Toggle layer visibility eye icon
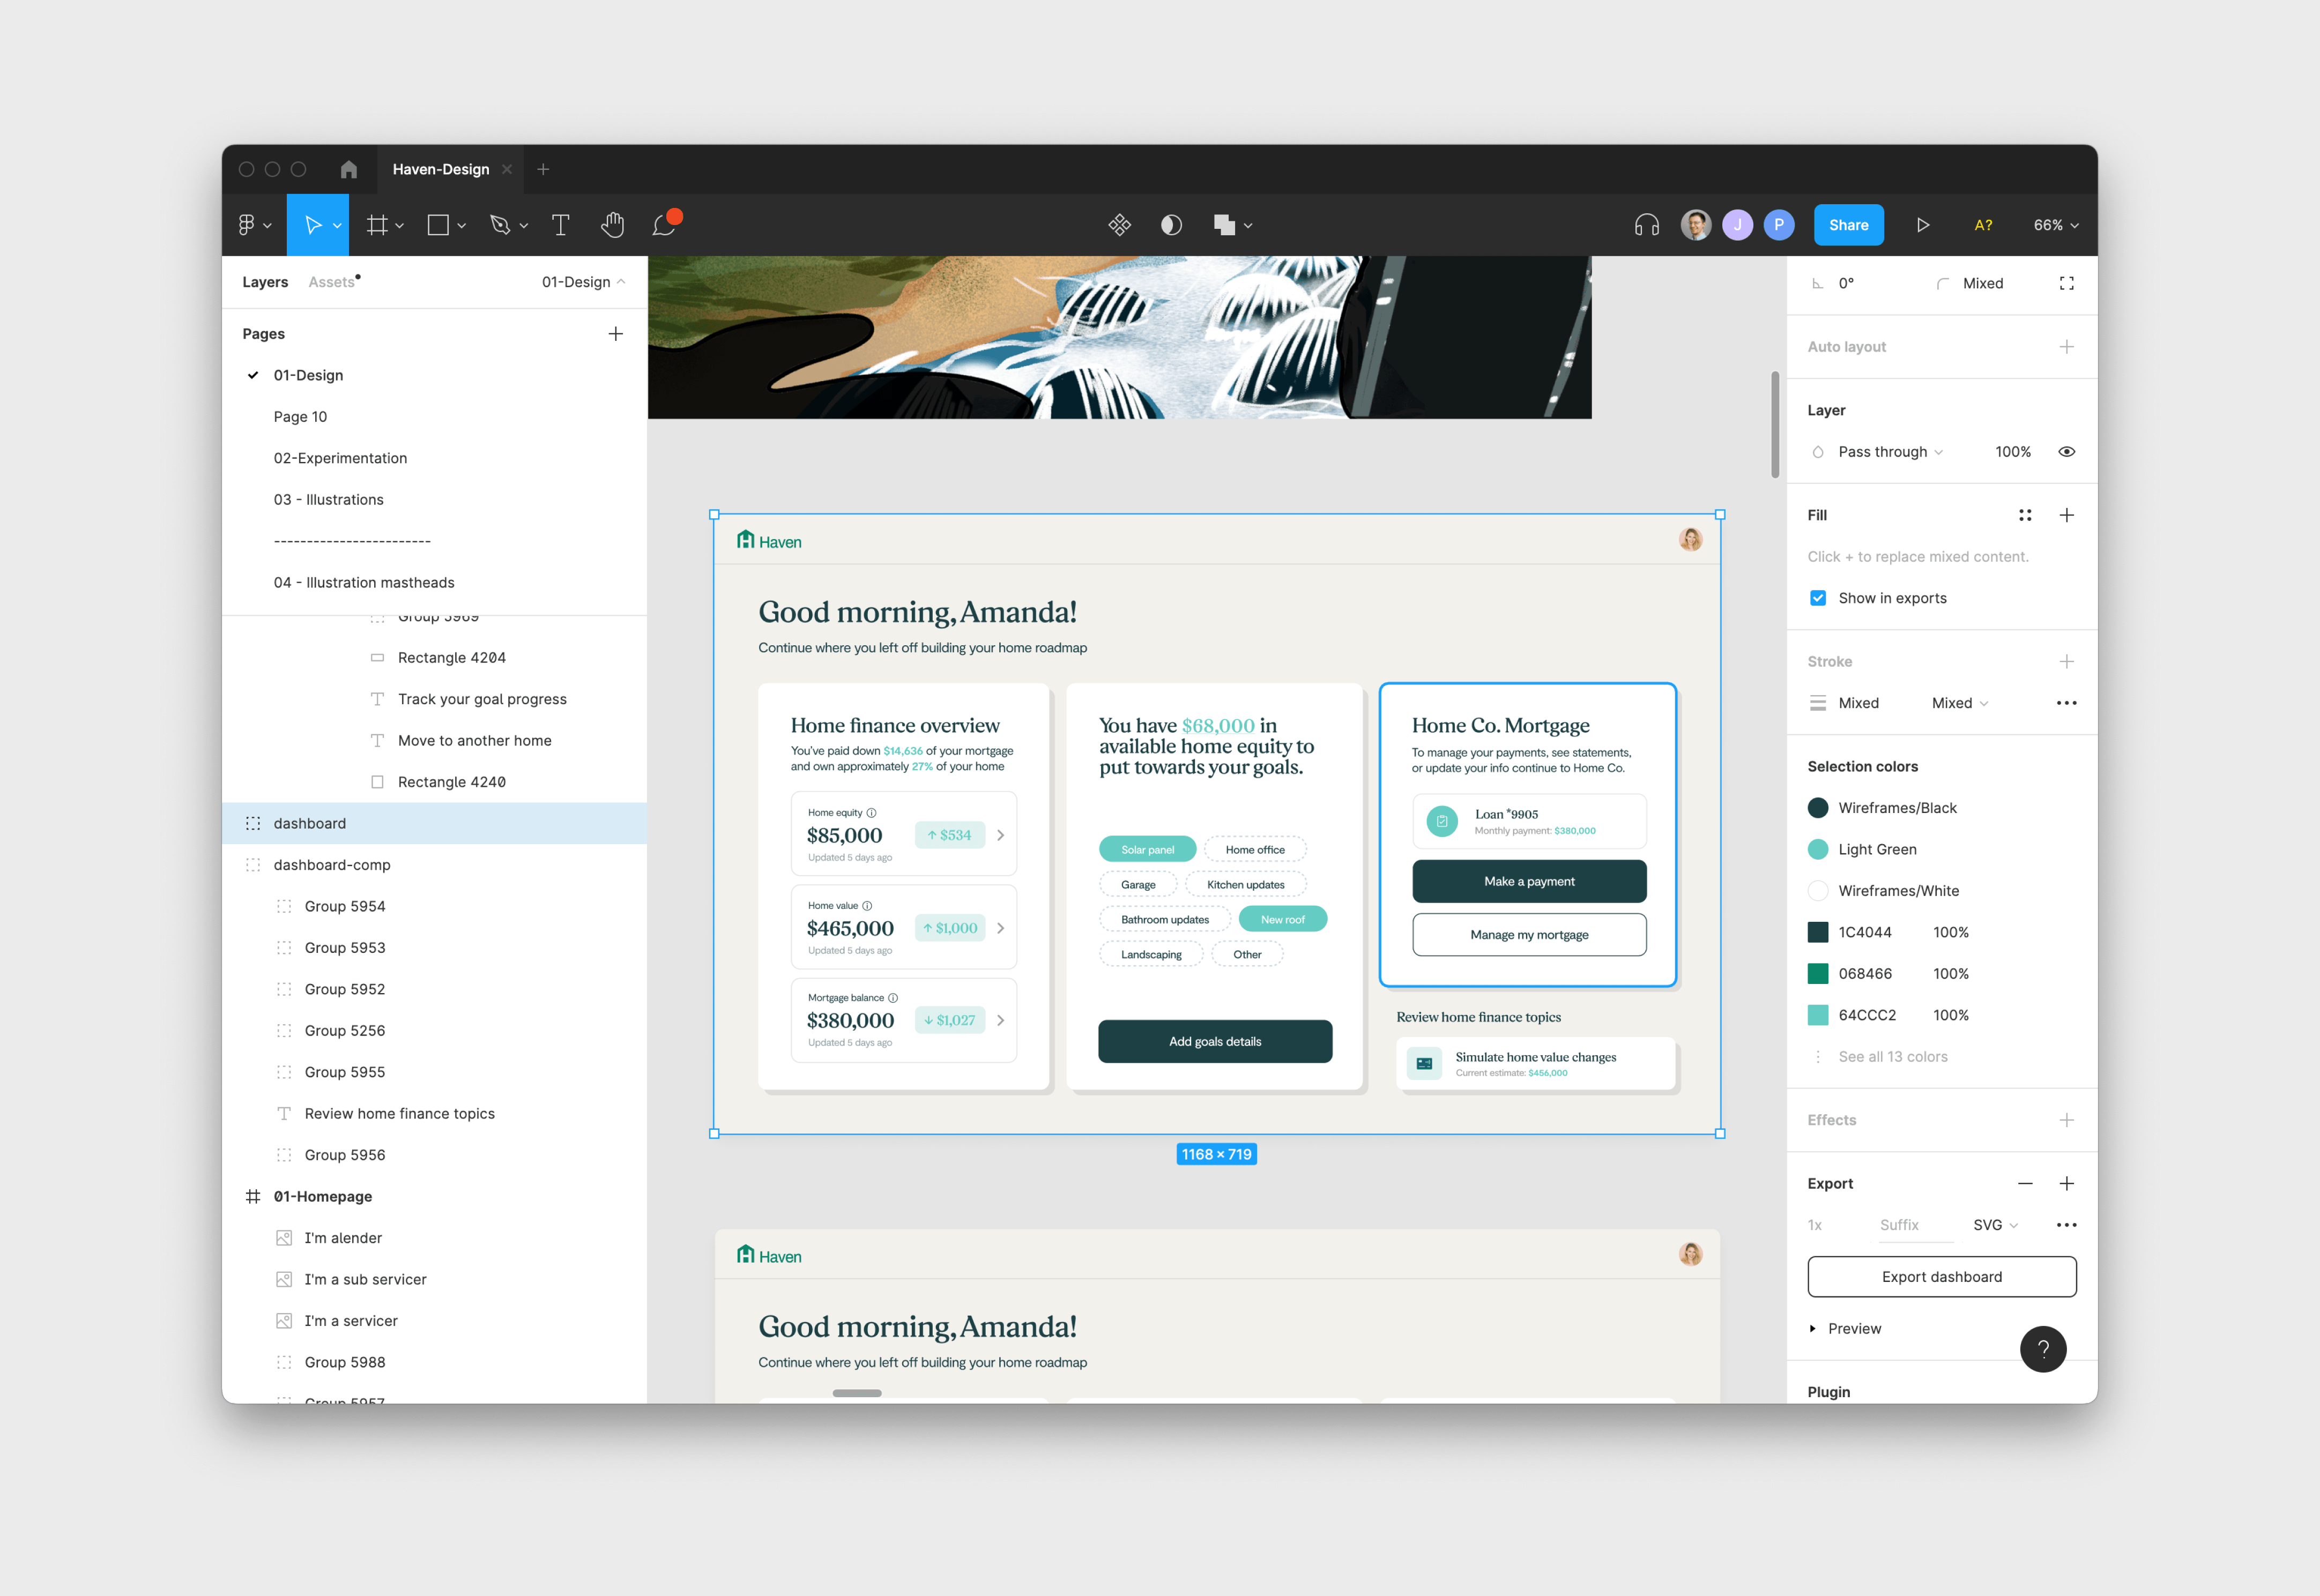This screenshot has height=1596, width=2320. (2066, 452)
